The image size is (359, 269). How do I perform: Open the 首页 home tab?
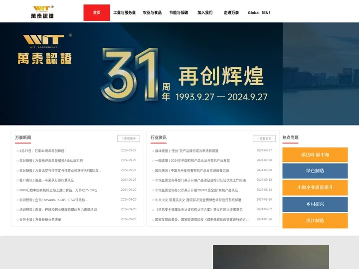97,12
